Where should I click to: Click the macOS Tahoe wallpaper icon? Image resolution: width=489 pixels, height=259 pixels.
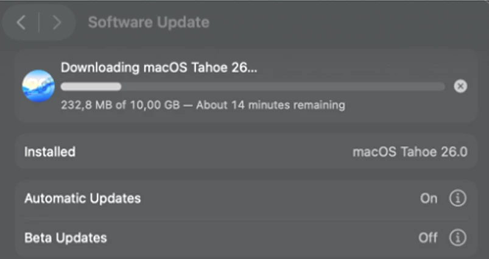coord(38,86)
